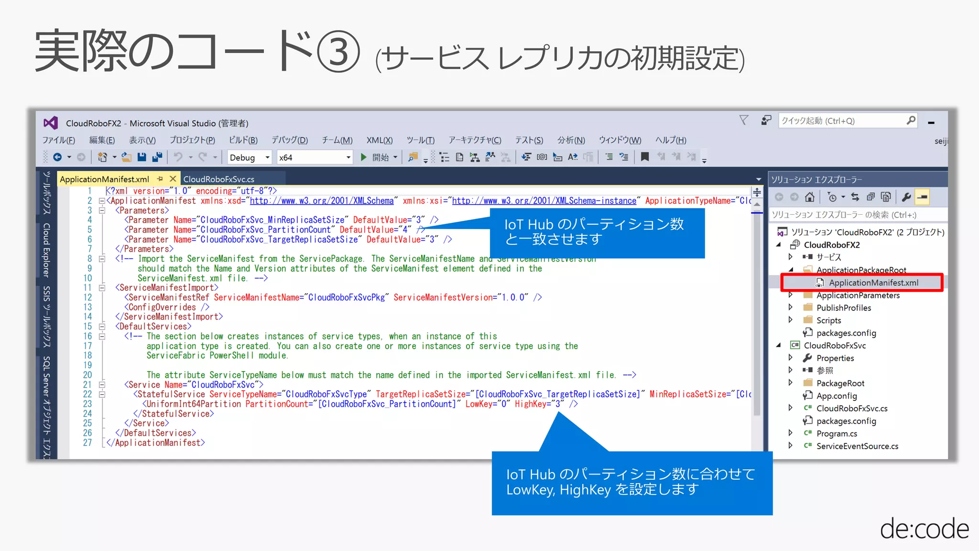
Task: Click the comment-out lines toolbar icon
Action: (609, 157)
